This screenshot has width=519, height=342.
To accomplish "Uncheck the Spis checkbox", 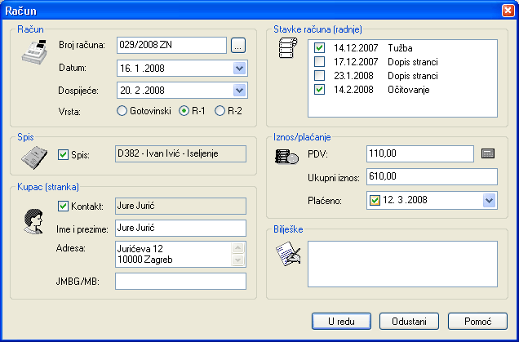I will click(64, 154).
